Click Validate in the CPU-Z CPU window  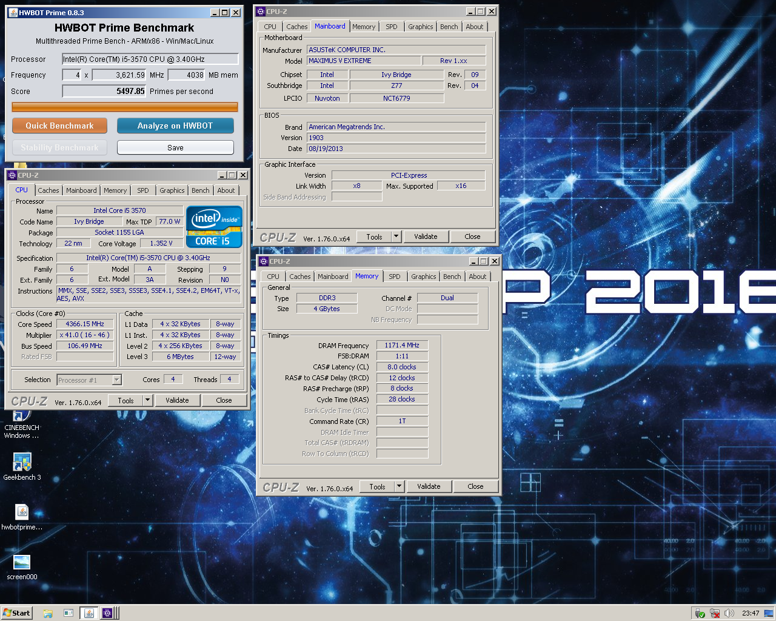coord(177,400)
